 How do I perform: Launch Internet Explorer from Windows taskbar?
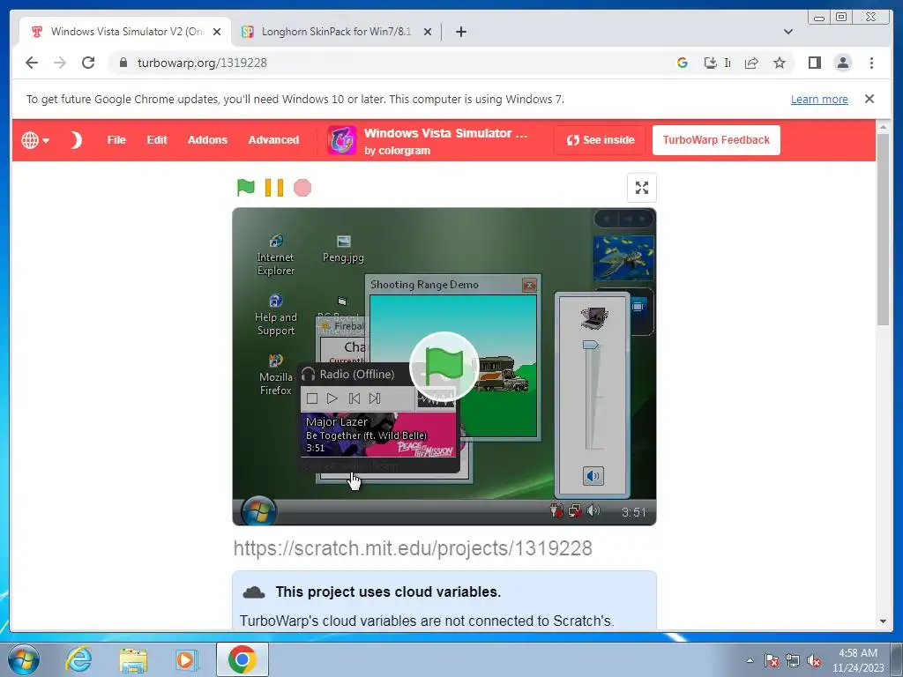tap(78, 659)
